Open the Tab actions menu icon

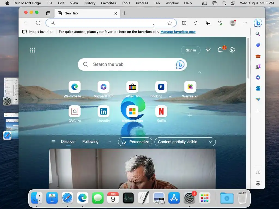click(x=48, y=13)
